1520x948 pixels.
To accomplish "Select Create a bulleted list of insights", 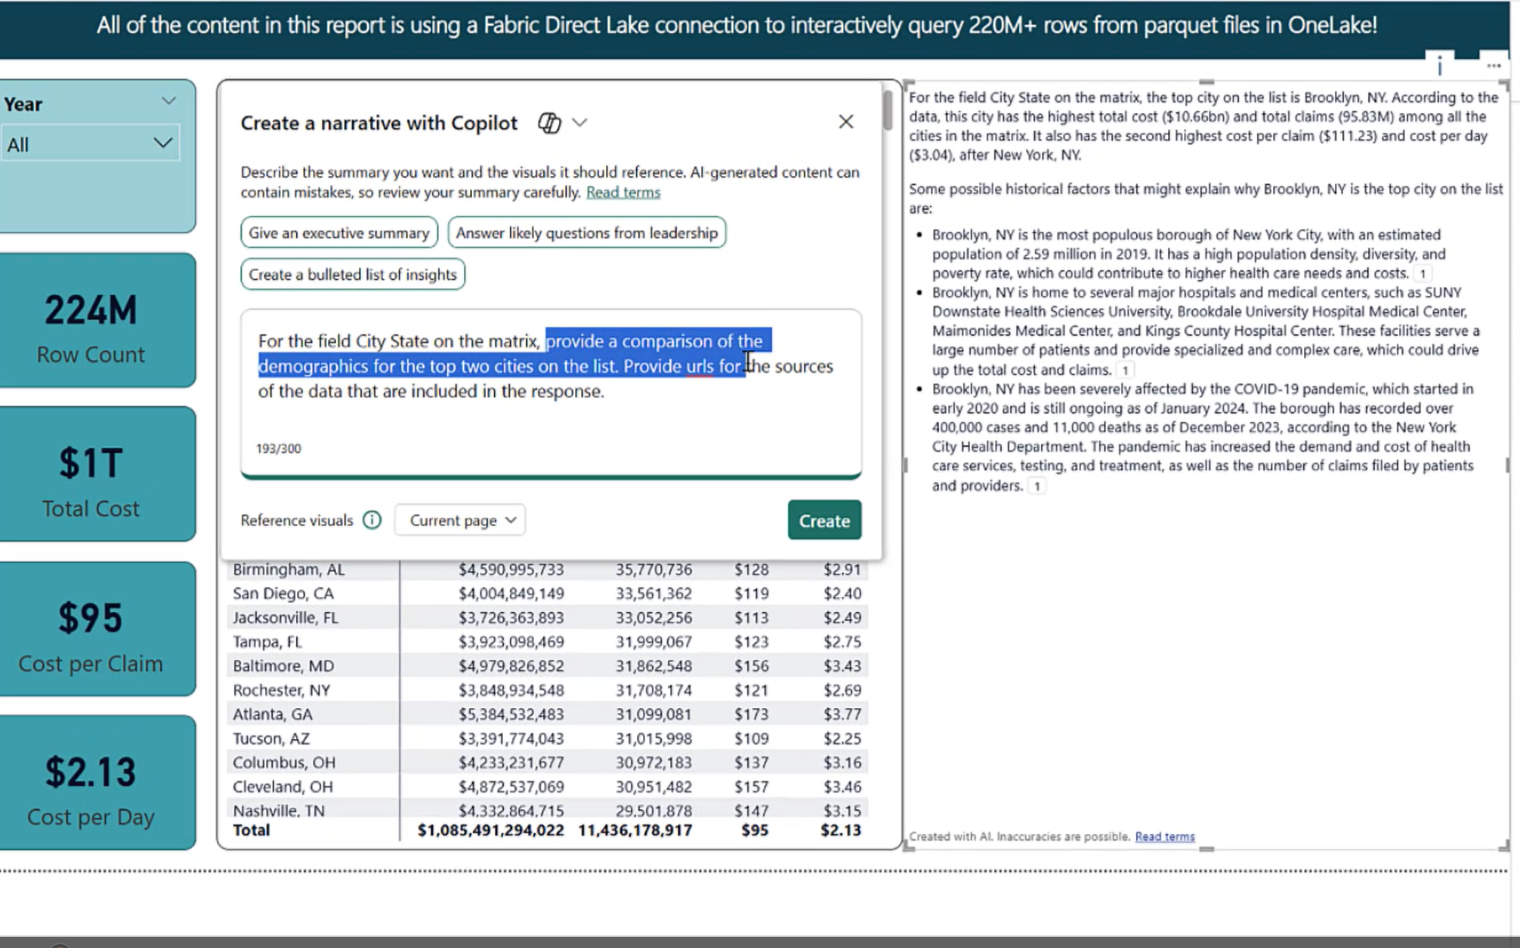I will (352, 274).
